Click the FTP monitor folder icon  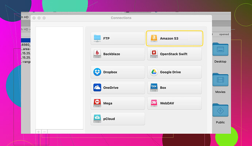click(97, 38)
